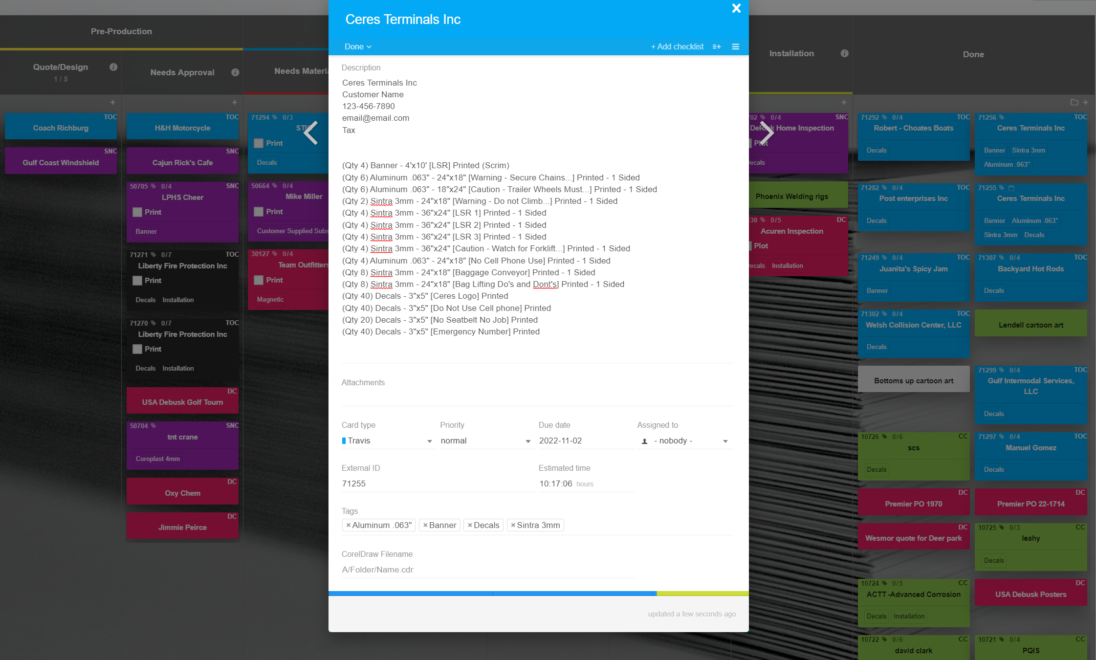Check Print on card 71270 Liberty Fire Protection
Image resolution: width=1096 pixels, height=660 pixels.
137,349
